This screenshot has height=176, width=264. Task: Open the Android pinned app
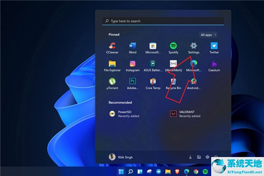point(194,84)
